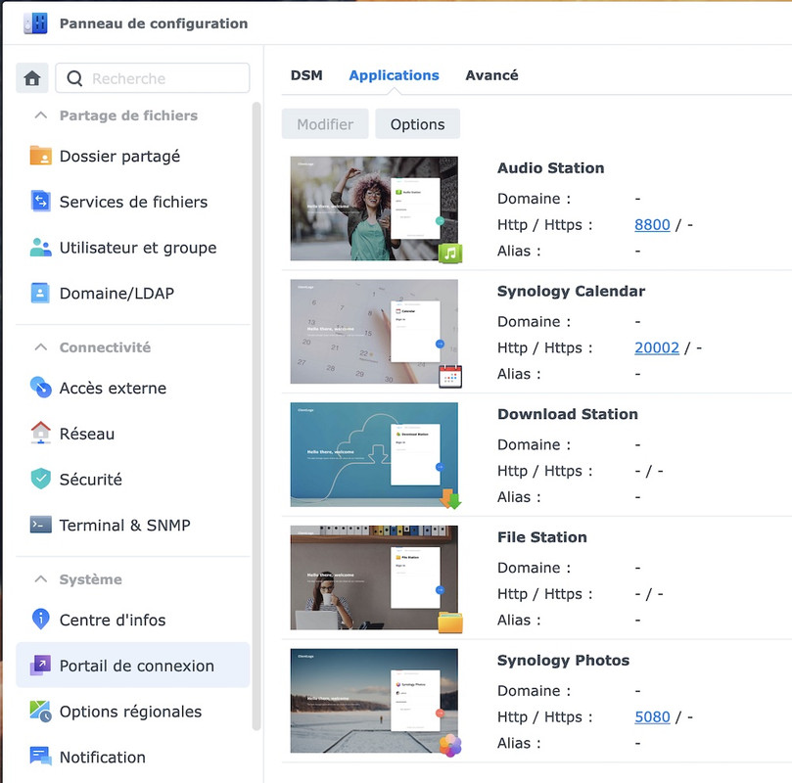Select the File Station title
This screenshot has height=783, width=792.
(x=542, y=537)
